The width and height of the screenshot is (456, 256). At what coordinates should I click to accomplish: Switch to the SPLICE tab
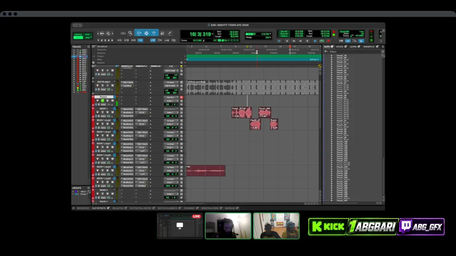340,47
